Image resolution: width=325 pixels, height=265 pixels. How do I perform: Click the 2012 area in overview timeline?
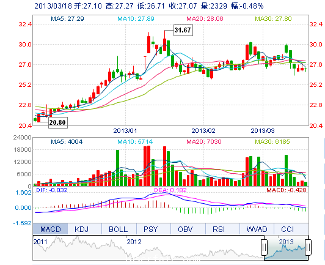coord(134,242)
